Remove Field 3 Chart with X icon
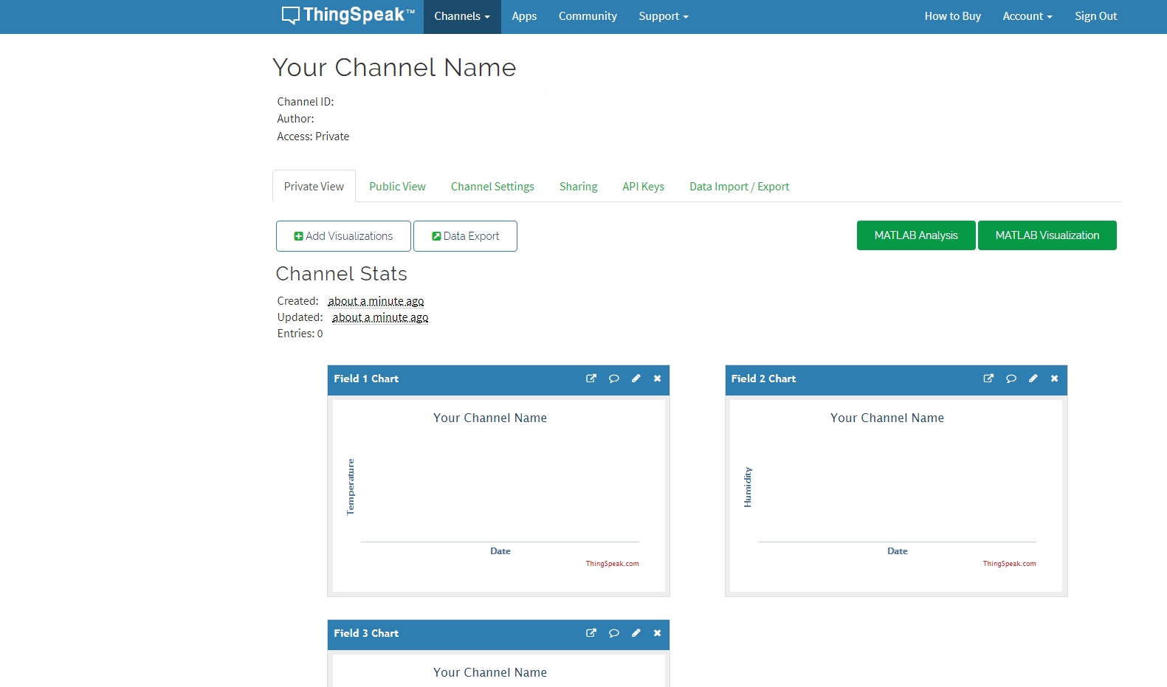The width and height of the screenshot is (1167, 687). pyautogui.click(x=657, y=633)
